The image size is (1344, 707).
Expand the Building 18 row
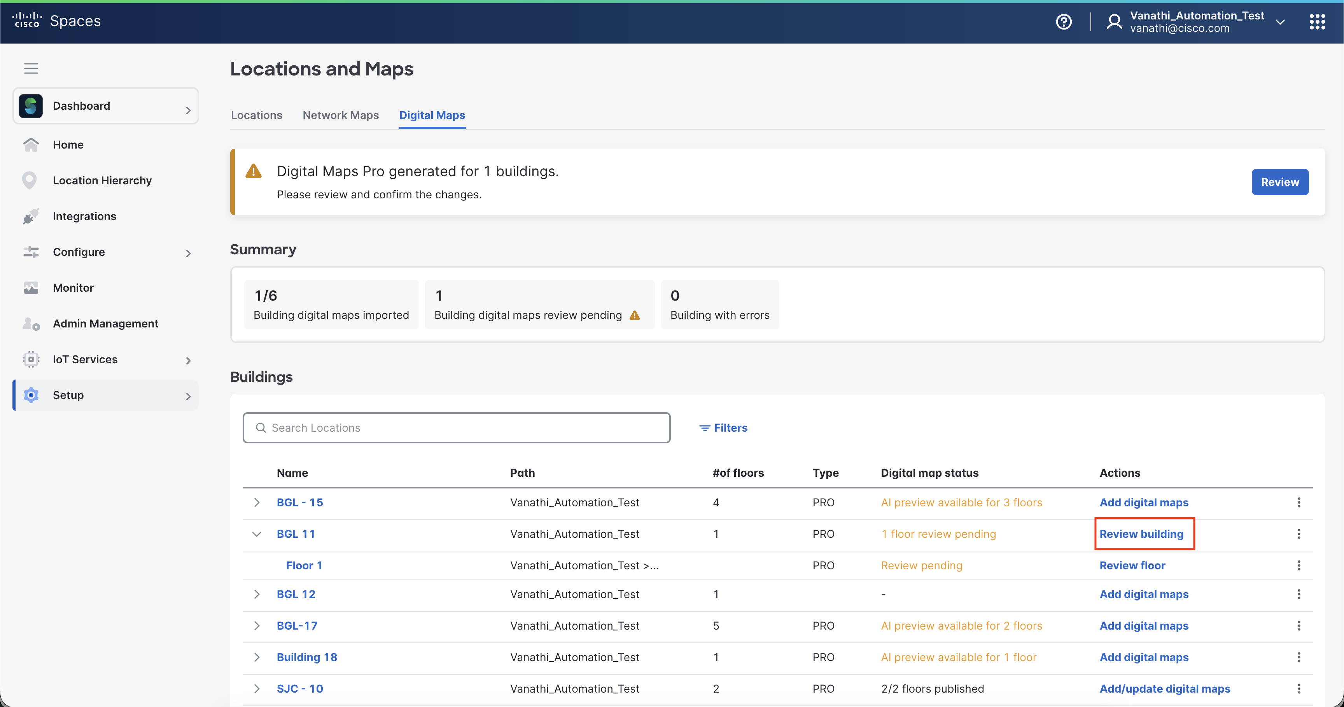[x=257, y=657]
